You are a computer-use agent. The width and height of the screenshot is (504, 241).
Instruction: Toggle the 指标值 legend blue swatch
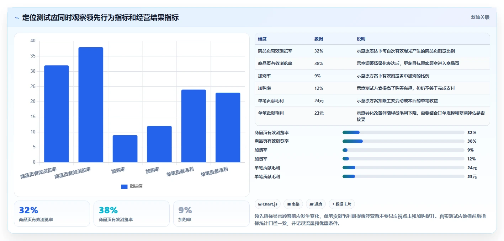(x=124, y=186)
